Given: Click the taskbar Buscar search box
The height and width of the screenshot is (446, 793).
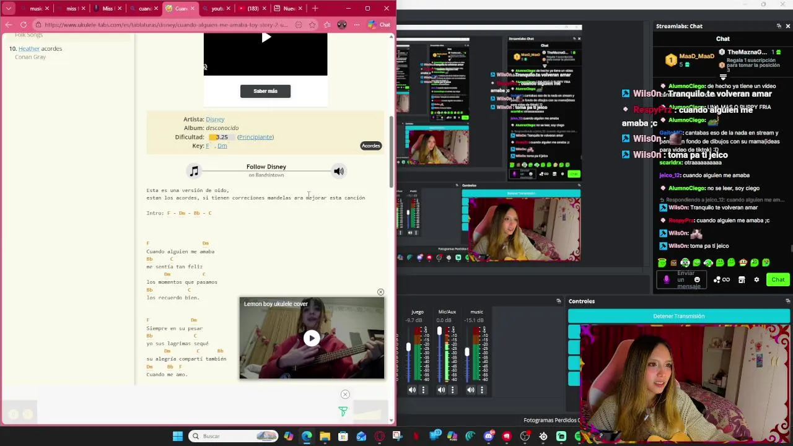Looking at the screenshot, I should pos(233,436).
